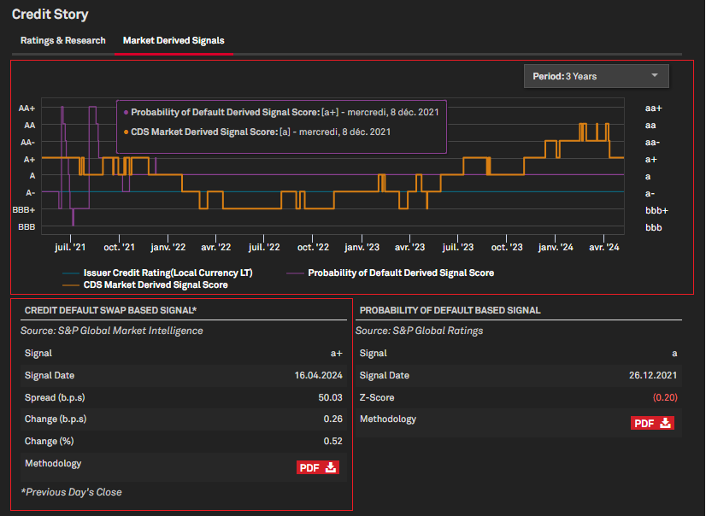Select the Spread (b.p.s) value 50.03
Screen dimensions: 706x516
pyautogui.click(x=330, y=397)
